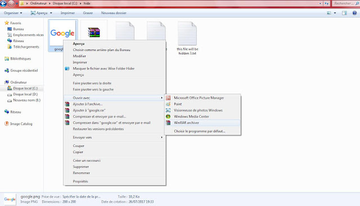
Task: Click the Image Catalog sidebar icon
Action: pos(7,123)
